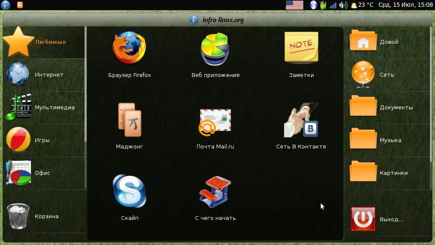
Task: Open the weather applet showing 23 °C
Action: point(362,5)
